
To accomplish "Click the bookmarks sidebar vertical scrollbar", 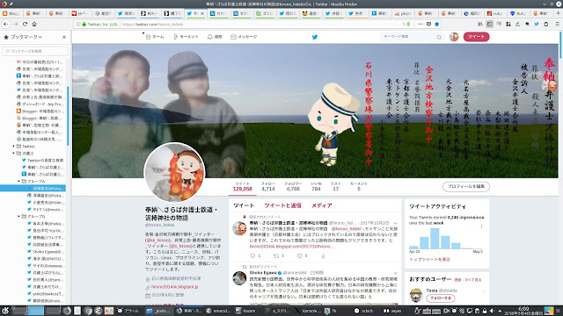I will [68, 115].
